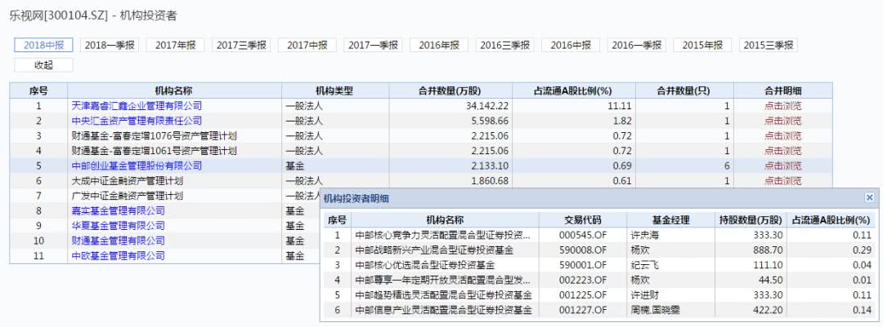Screen dimensions: 883x327
Task: Click value 5,598.66 cell
Action: click(x=491, y=121)
